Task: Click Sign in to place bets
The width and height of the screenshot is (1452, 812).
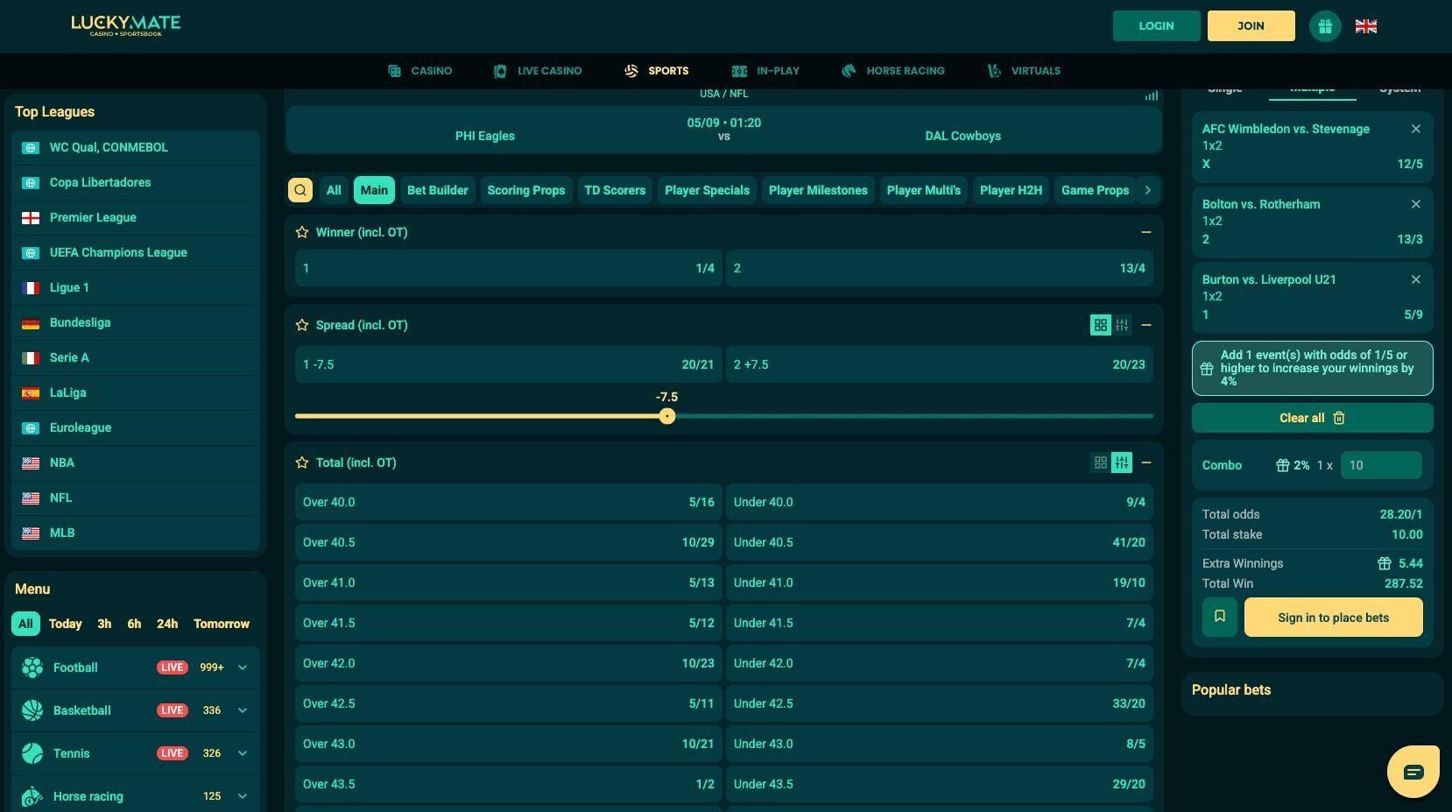Action: pyautogui.click(x=1333, y=618)
